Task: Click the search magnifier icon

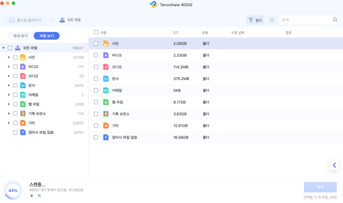Action: pyautogui.click(x=335, y=20)
